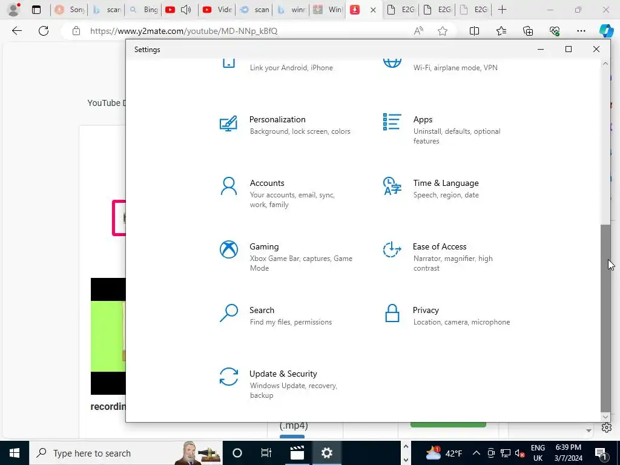This screenshot has height=465, width=620.
Task: Add this page to favorites star
Action: (x=443, y=31)
